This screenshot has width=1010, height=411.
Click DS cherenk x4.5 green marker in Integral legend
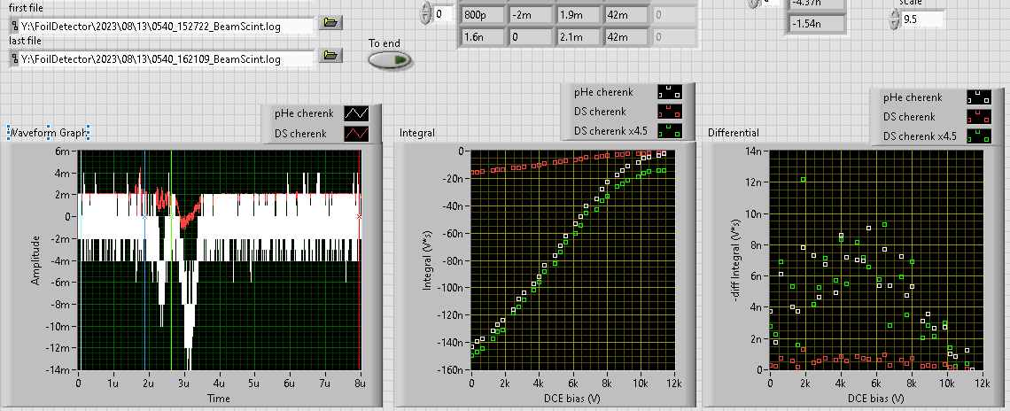pyautogui.click(x=670, y=131)
